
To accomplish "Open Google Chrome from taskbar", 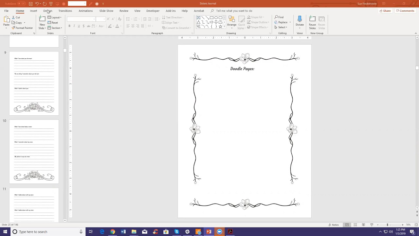I will [x=113, y=232].
